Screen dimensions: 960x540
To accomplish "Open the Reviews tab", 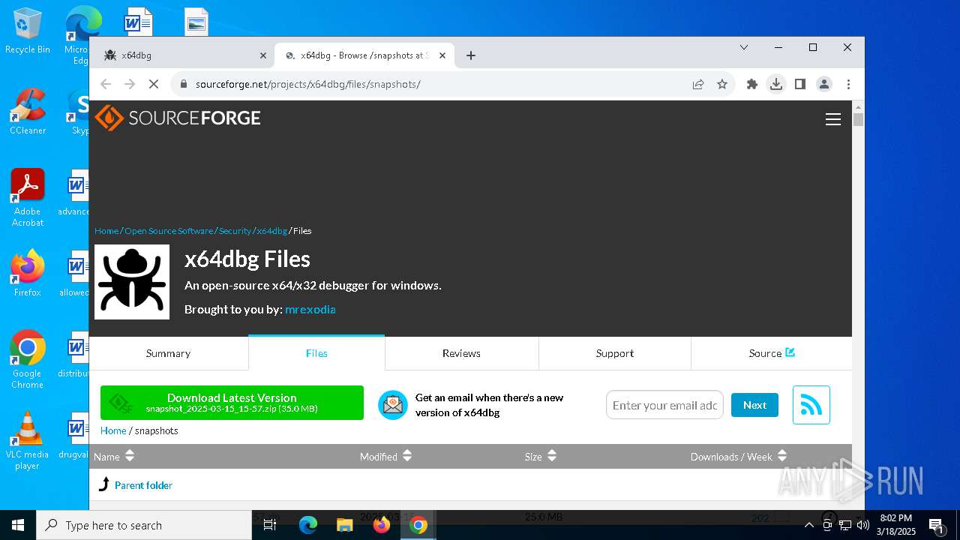I will point(461,353).
